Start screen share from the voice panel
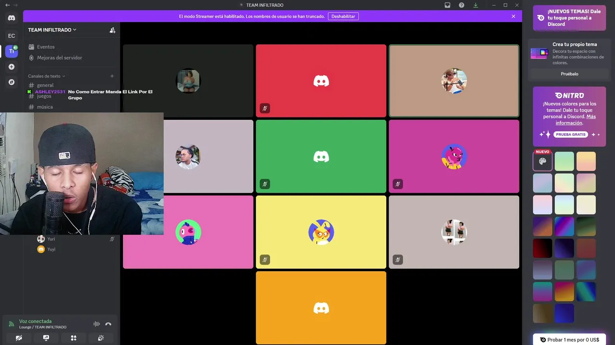 tap(46, 338)
